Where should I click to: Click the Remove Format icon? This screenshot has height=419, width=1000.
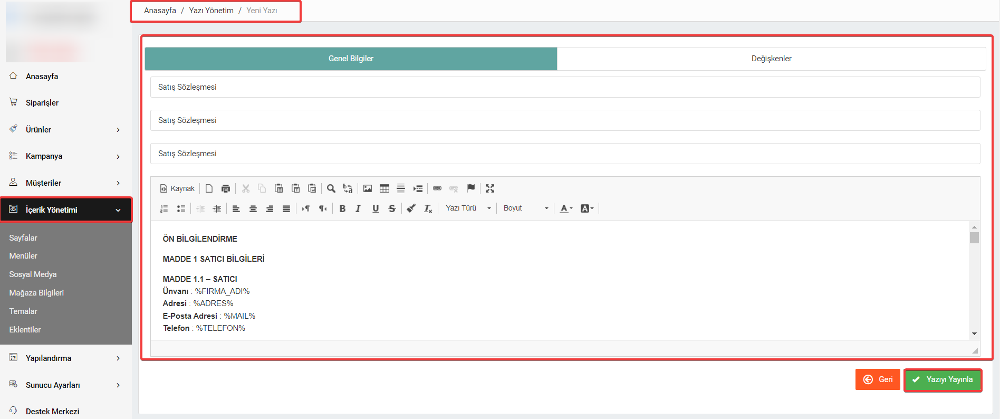tap(428, 208)
